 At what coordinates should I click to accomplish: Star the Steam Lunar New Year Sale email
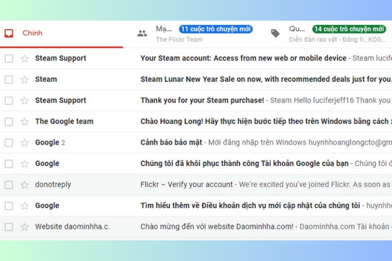(x=25, y=79)
